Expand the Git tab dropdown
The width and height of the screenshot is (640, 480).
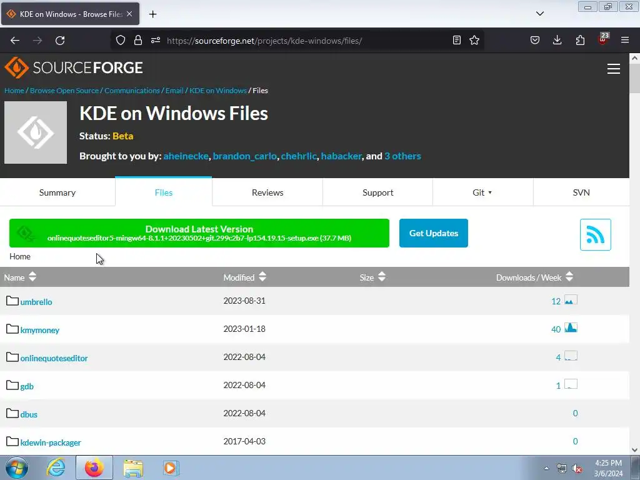pyautogui.click(x=483, y=192)
